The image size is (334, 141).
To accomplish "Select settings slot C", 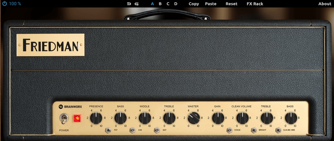I will click(168, 4).
